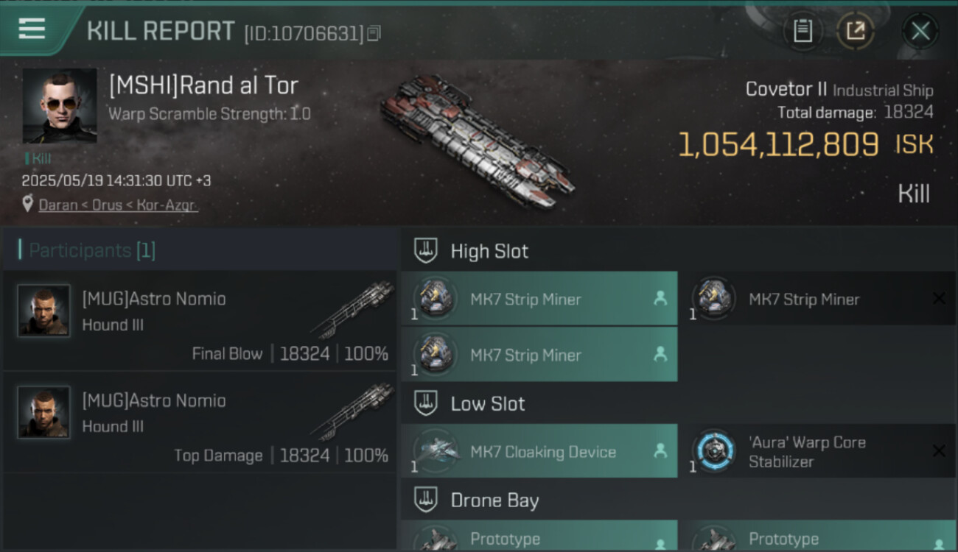958x552 pixels.
Task: Open Daran location link
Action: (x=58, y=205)
